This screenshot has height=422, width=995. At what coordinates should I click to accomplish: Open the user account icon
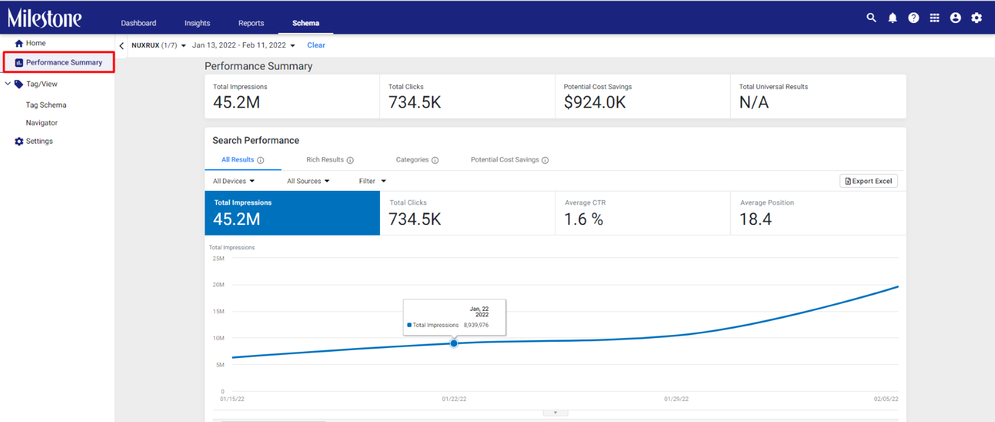(956, 18)
